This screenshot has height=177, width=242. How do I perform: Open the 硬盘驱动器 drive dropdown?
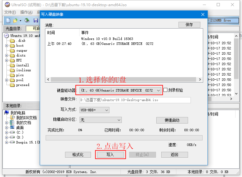120,90
